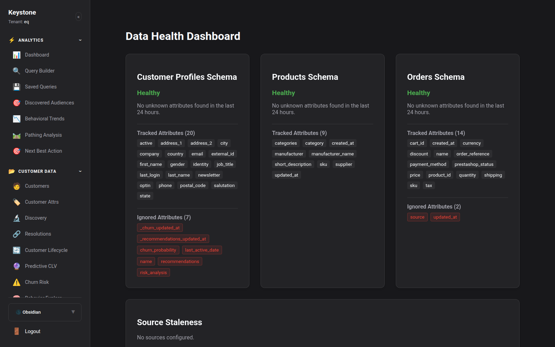
Task: Click the short_description attribute tag
Action: (293, 164)
